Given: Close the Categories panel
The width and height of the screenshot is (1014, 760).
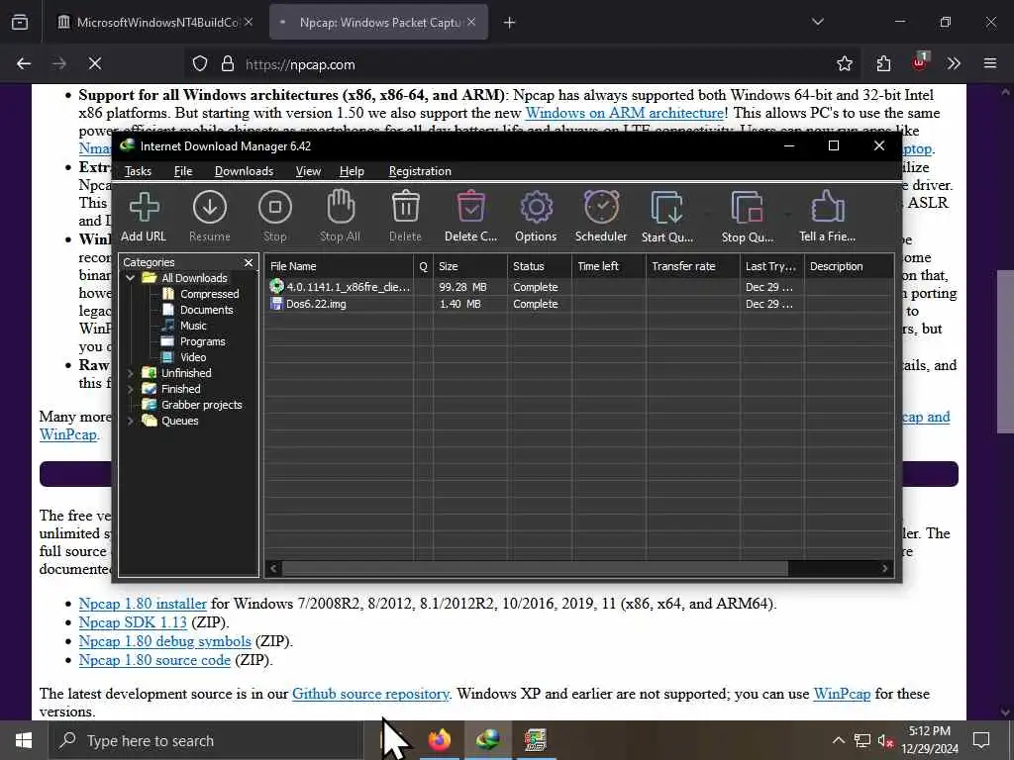Looking at the screenshot, I should pyautogui.click(x=249, y=262).
